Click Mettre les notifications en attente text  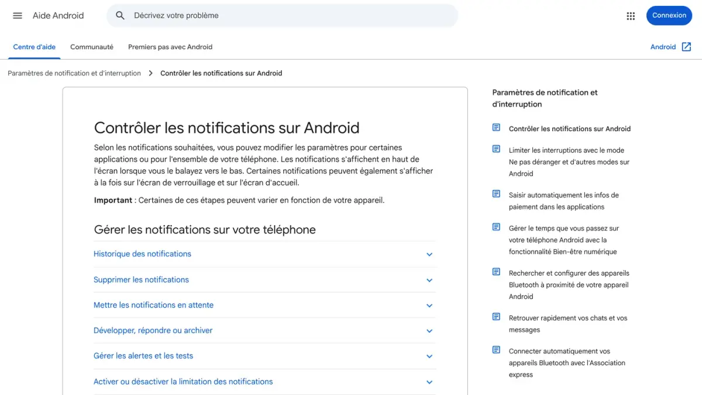tap(153, 305)
